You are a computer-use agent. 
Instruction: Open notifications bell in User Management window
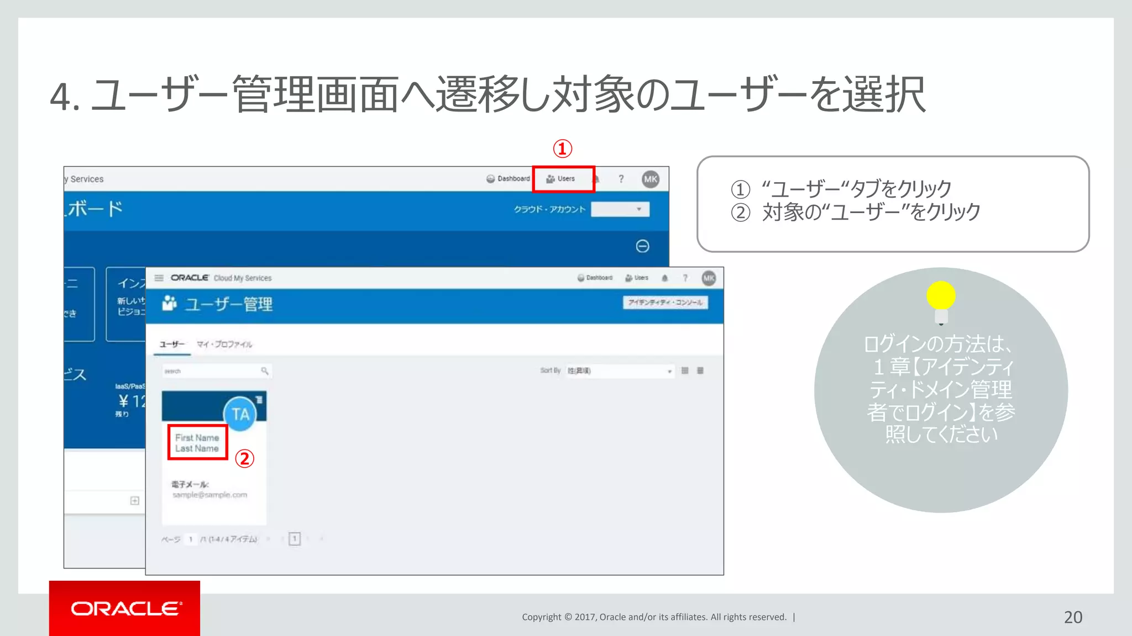pos(665,278)
